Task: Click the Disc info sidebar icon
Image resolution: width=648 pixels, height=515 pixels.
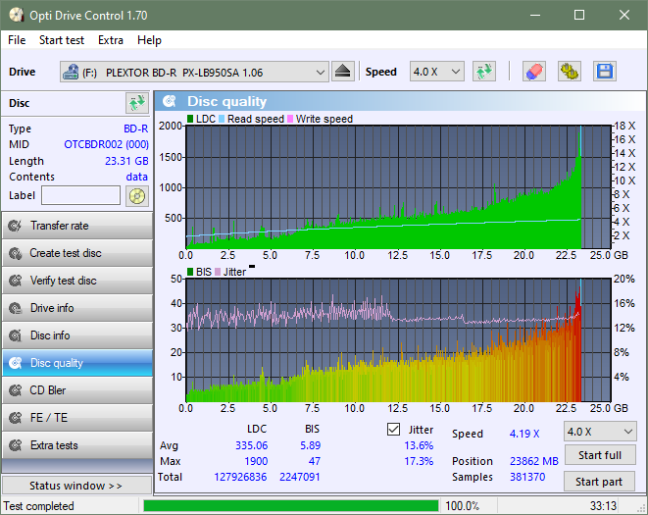Action: click(16, 335)
